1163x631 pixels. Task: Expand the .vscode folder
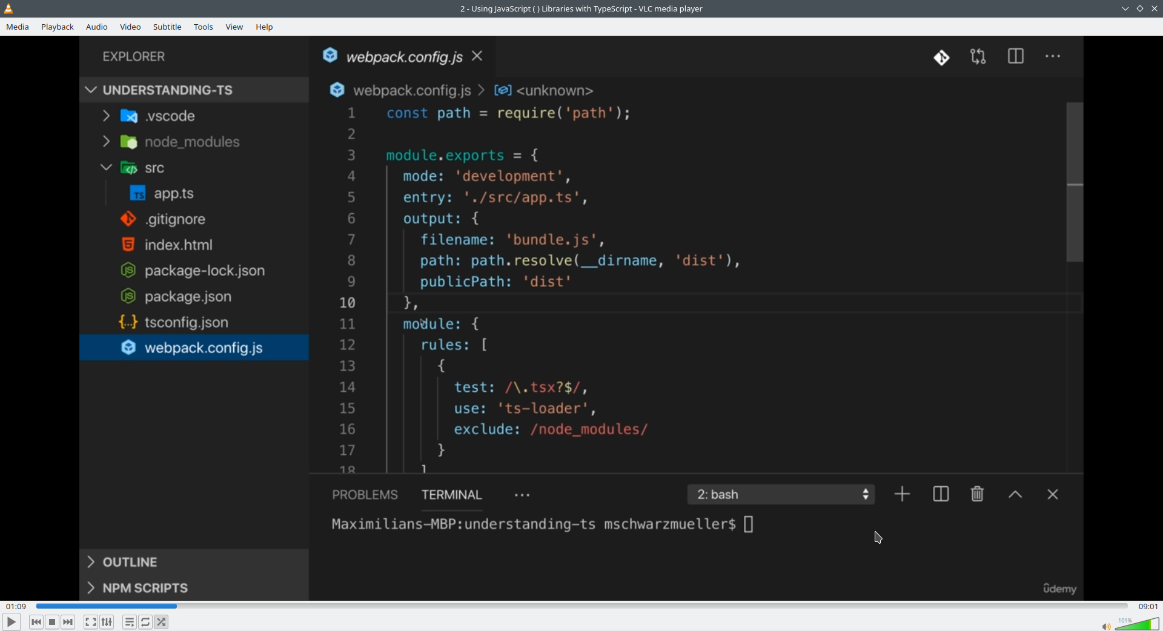pos(194,116)
